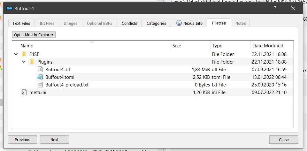
Task: Select the Buffout4.toml file name
Action: tap(60, 77)
